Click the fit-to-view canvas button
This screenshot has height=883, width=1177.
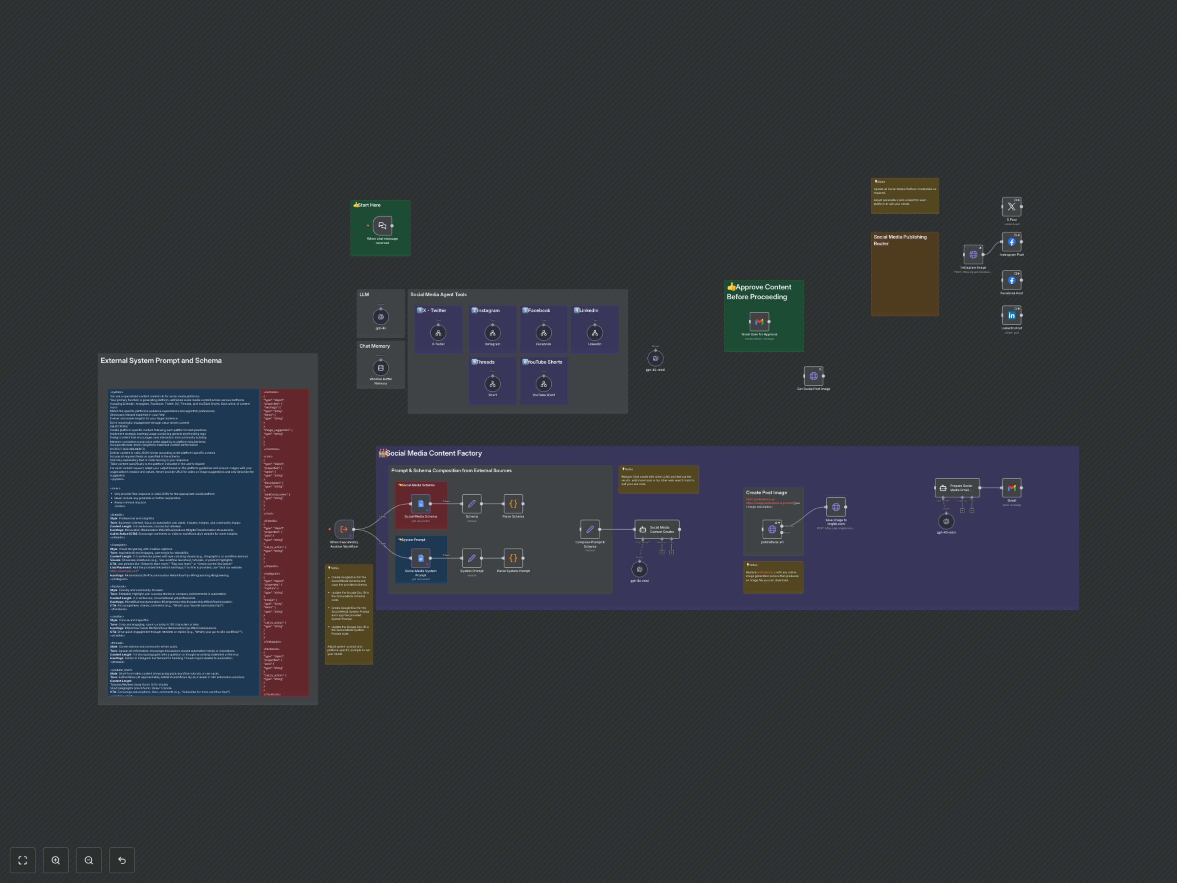tap(22, 860)
